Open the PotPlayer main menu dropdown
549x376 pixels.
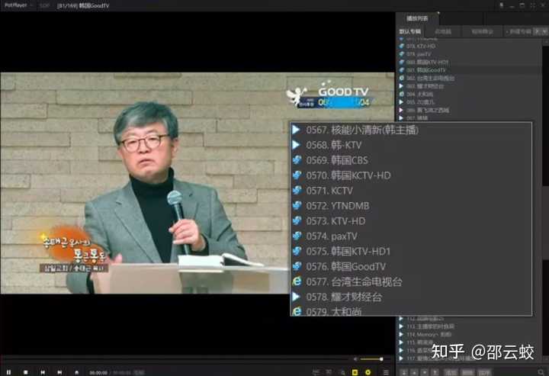18,5
